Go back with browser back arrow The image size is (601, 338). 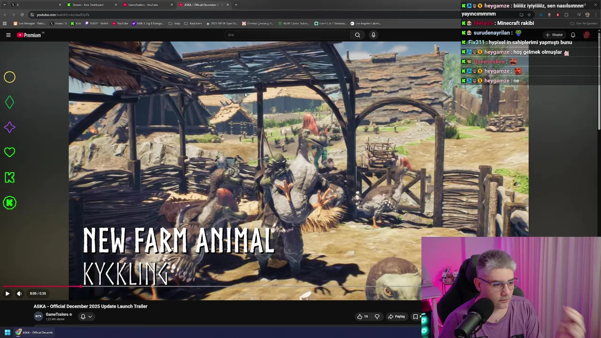coord(4,15)
